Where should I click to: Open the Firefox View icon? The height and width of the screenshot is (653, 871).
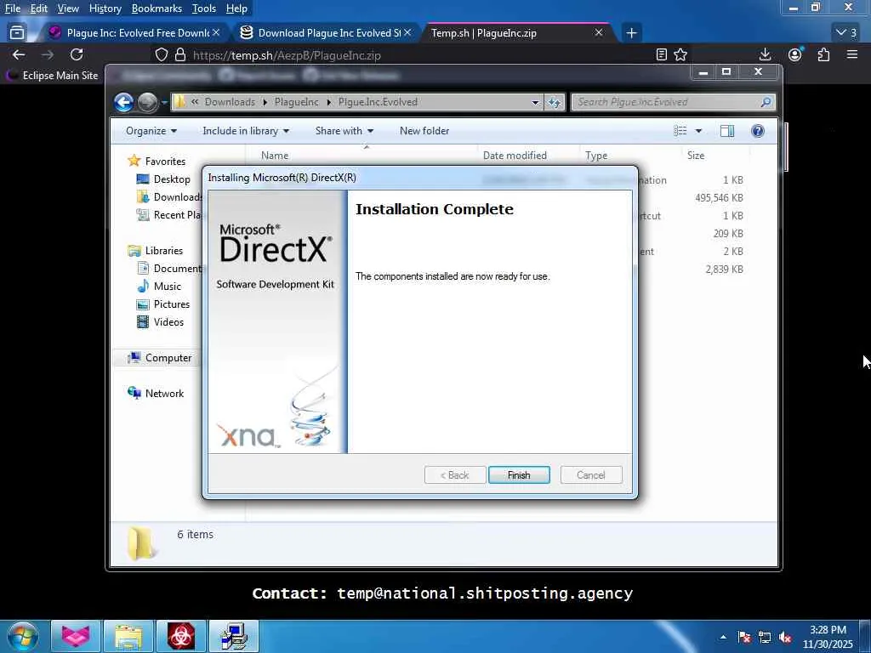coord(17,33)
